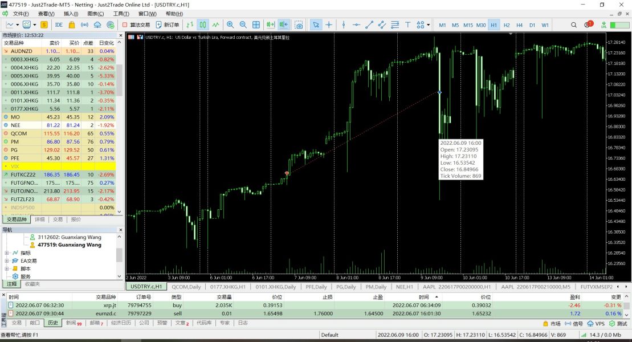Select the text label tool
This screenshot has height=342, width=632.
408,25
